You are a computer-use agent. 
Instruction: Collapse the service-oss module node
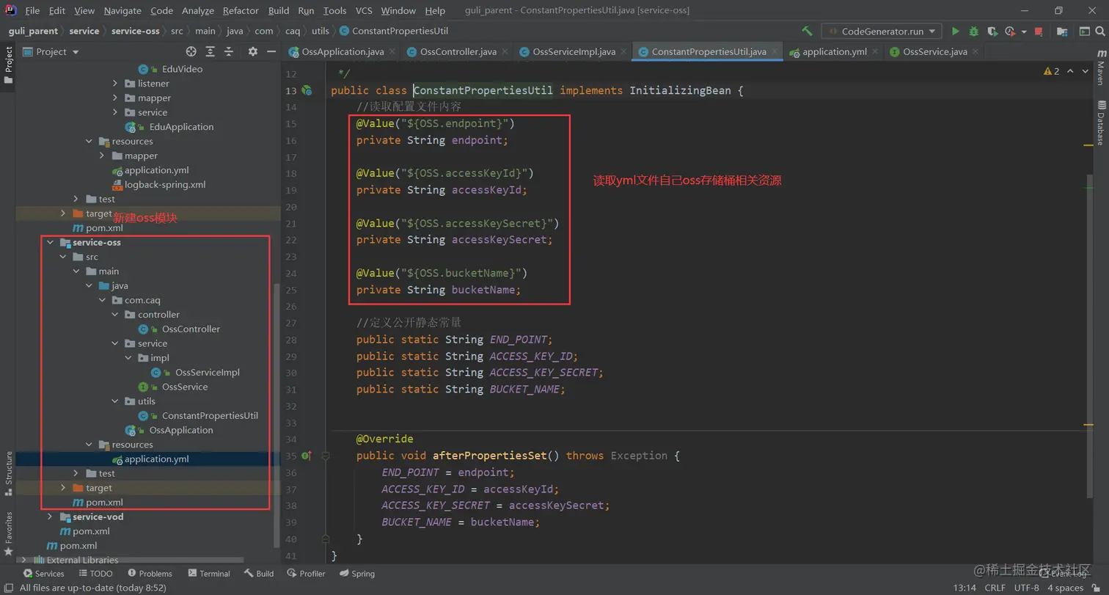(x=50, y=242)
